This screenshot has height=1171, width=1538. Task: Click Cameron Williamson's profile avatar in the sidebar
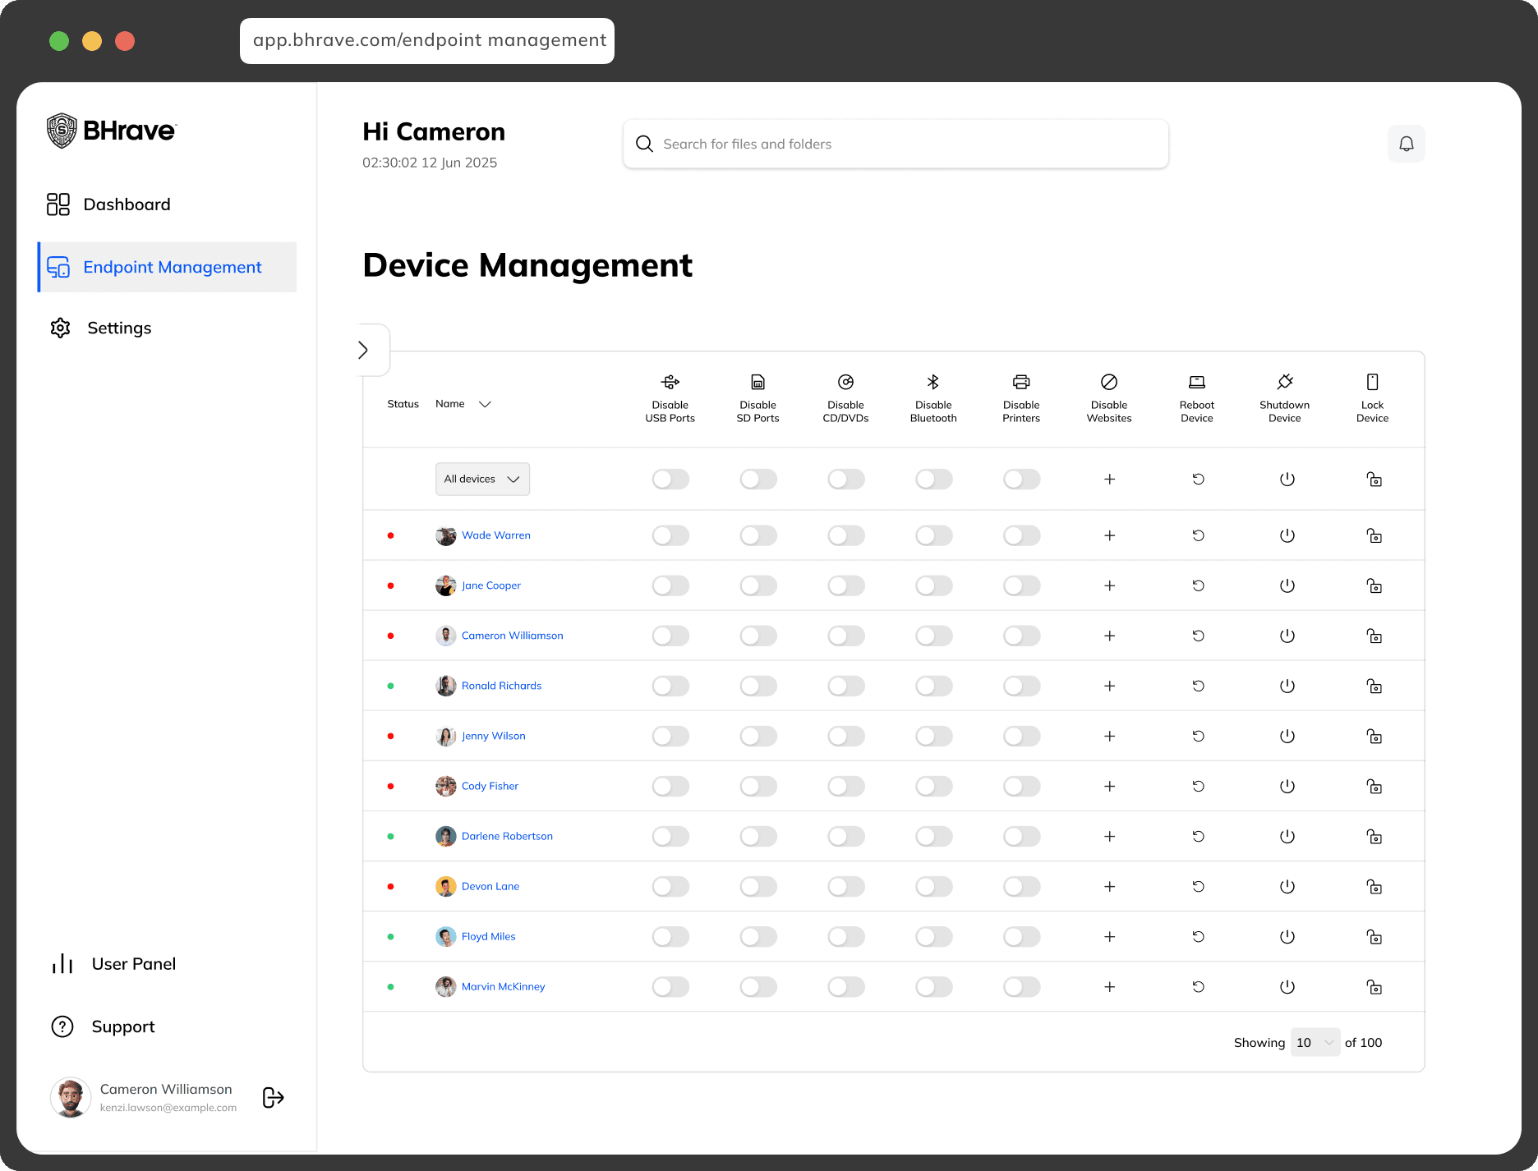[71, 1097]
